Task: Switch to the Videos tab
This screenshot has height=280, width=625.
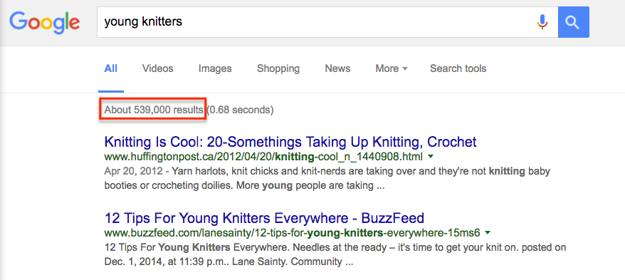Action: [158, 68]
